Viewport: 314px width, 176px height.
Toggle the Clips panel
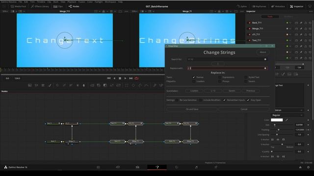tap(58, 6)
